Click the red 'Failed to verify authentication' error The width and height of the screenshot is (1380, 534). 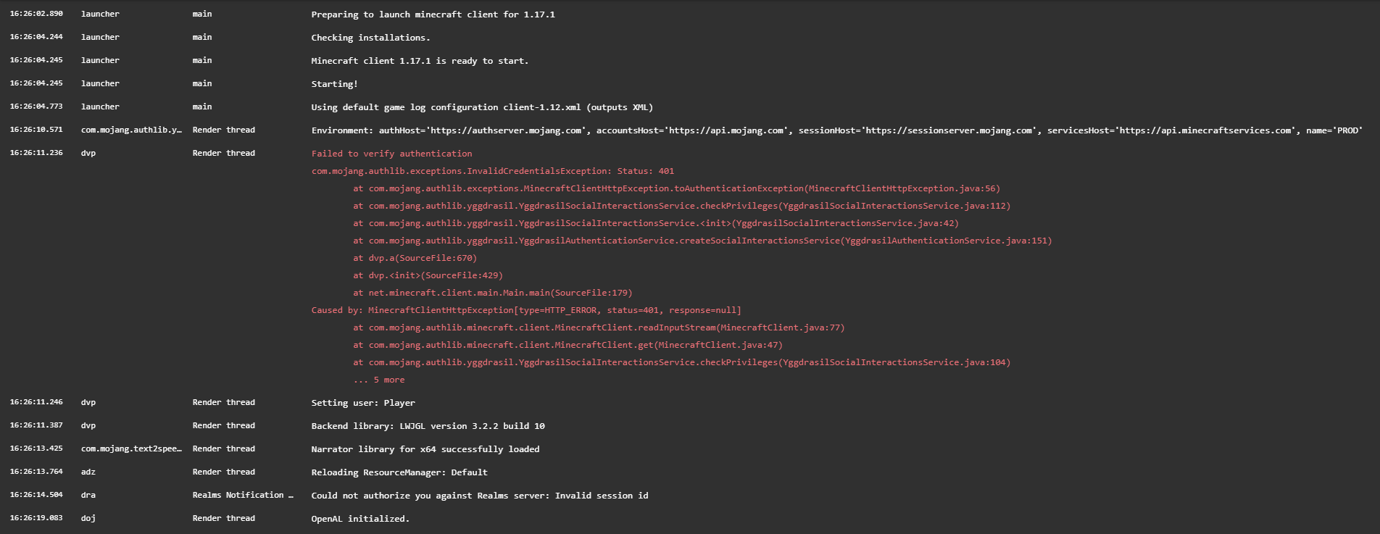[x=391, y=154]
